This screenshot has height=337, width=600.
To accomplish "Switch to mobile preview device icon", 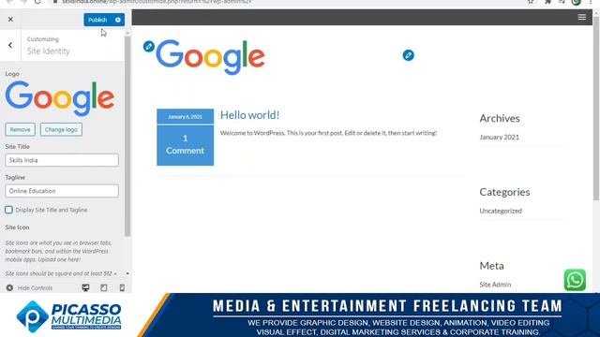I will [122, 287].
